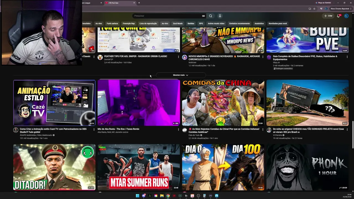The height and width of the screenshot is (199, 354).
Task: Select the Batidas filter chip
Action: [191, 23]
